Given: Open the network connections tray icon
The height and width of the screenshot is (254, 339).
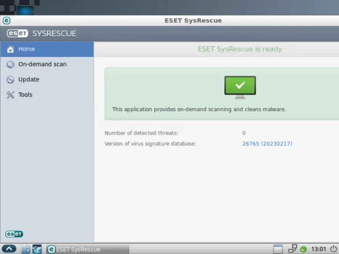Looking at the screenshot, I should (293, 249).
